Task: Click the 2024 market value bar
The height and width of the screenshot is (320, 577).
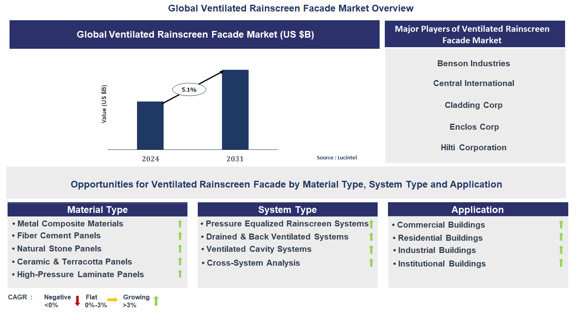Action: (150, 125)
